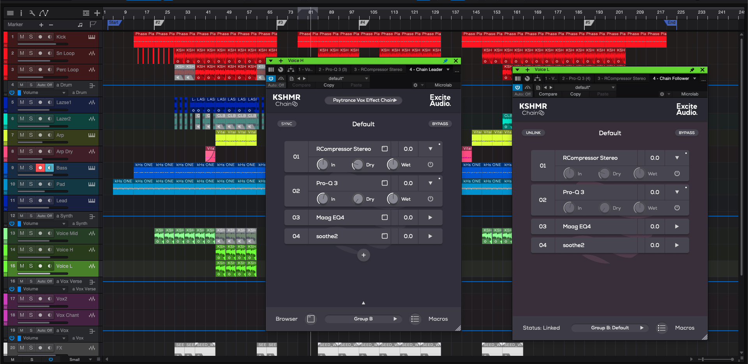The image size is (748, 364).
Task: Toggle plugin power button in Voice L window
Action: (x=517, y=88)
